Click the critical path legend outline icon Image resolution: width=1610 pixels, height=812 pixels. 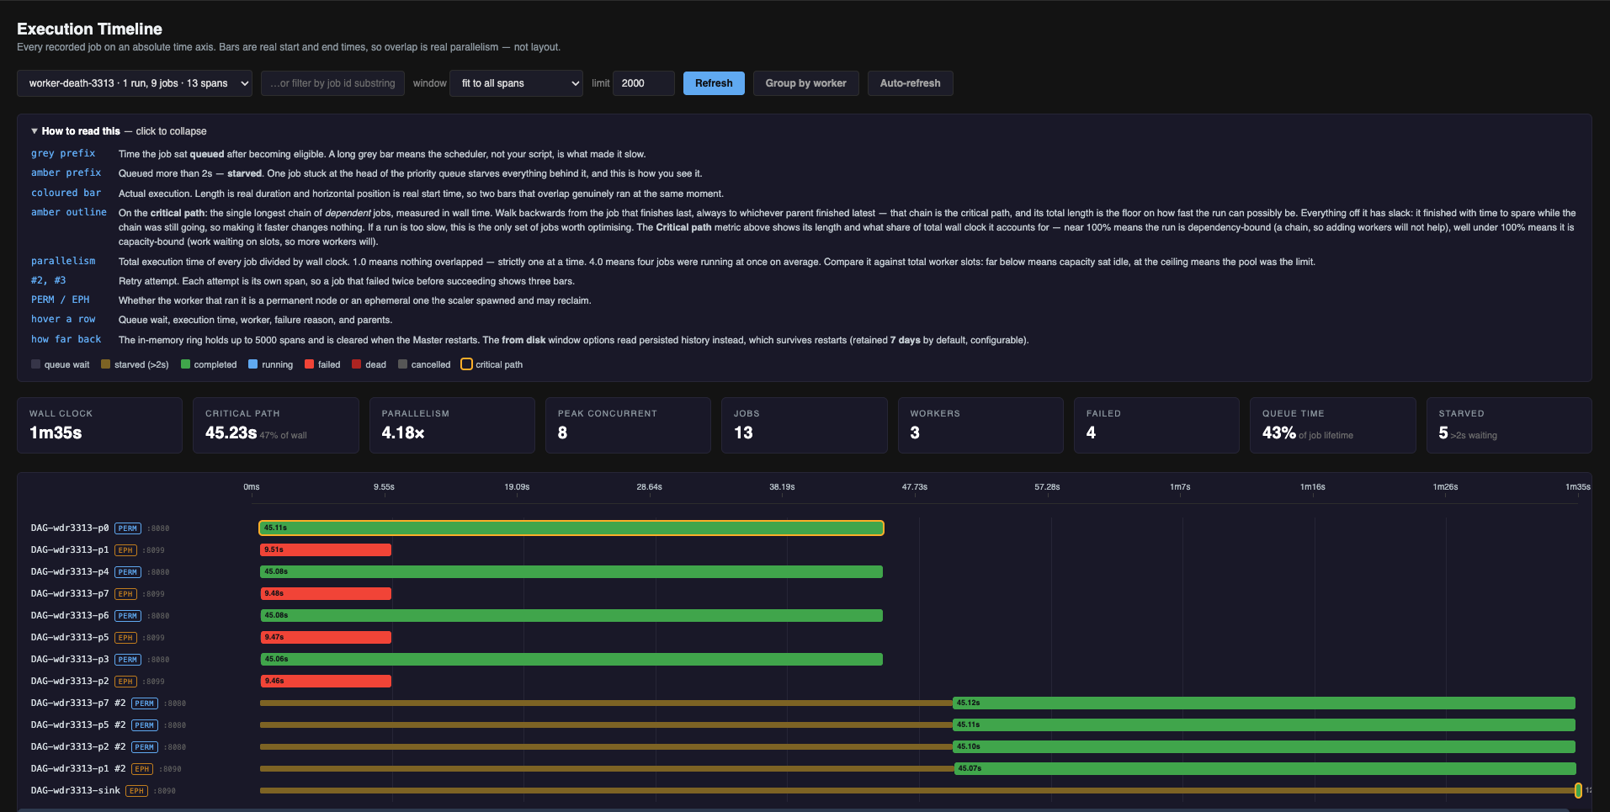(466, 364)
